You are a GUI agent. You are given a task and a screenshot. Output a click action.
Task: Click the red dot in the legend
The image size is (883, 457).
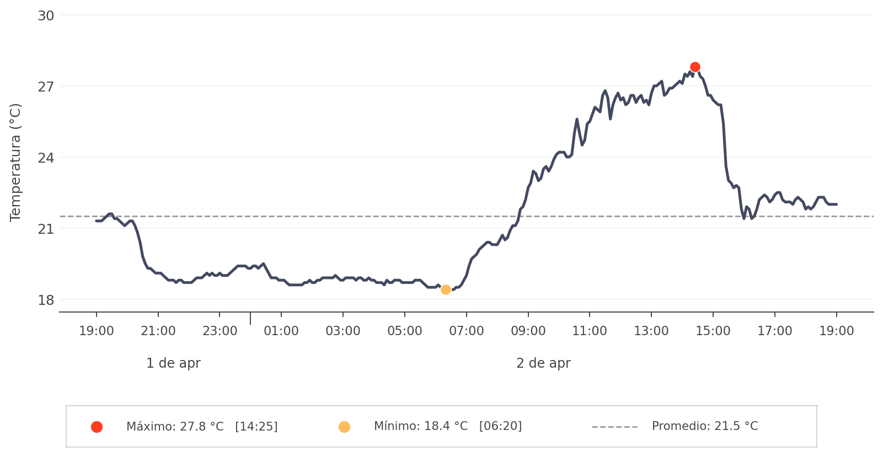tap(97, 427)
